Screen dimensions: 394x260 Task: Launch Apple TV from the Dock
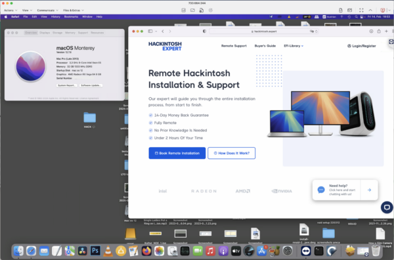tap(236, 251)
